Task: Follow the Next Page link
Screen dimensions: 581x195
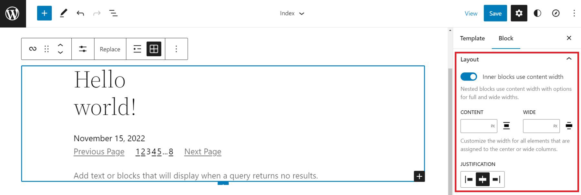Action: 202,151
